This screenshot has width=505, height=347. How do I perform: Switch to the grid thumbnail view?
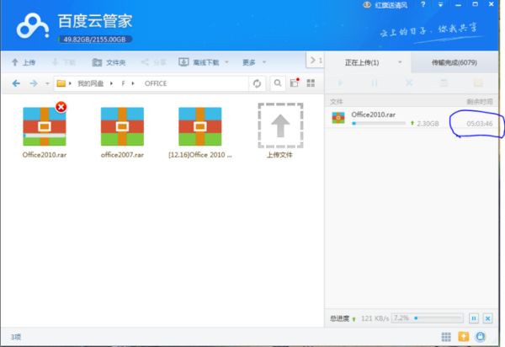(x=311, y=83)
